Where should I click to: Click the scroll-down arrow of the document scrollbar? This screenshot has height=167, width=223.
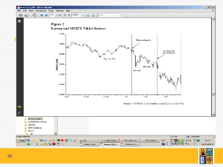213,115
